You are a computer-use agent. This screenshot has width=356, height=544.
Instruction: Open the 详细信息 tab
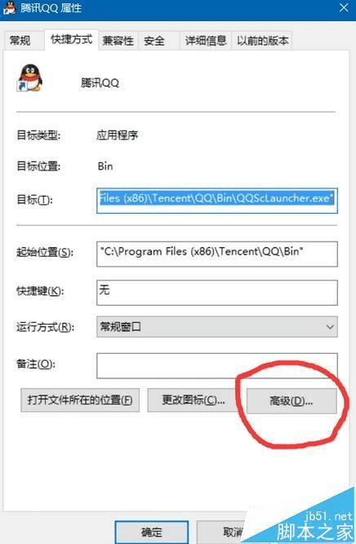(206, 41)
